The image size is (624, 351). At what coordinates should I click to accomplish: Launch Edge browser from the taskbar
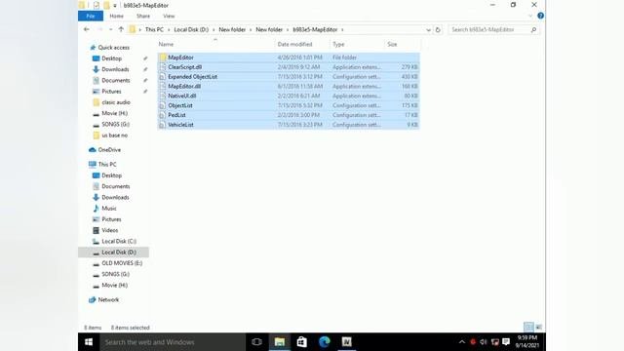point(325,342)
